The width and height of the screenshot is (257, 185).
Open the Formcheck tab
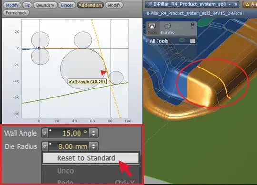point(16,13)
